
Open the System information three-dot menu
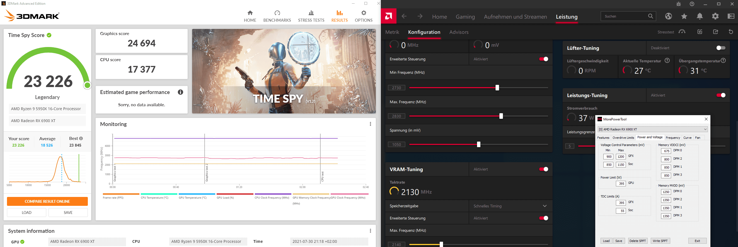tap(371, 231)
